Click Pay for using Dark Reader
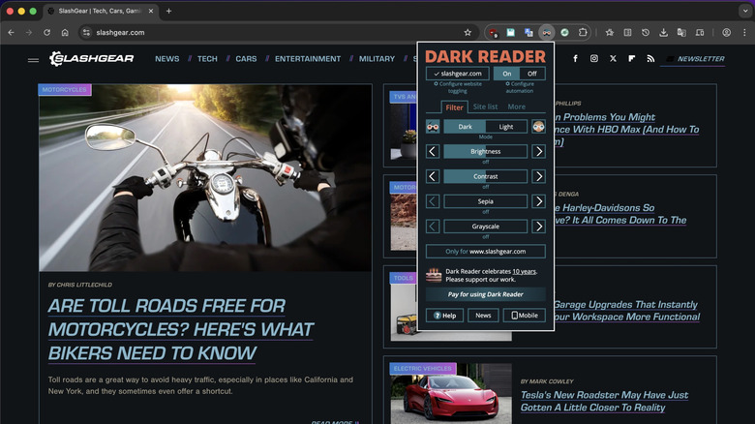The width and height of the screenshot is (755, 424). (x=485, y=294)
